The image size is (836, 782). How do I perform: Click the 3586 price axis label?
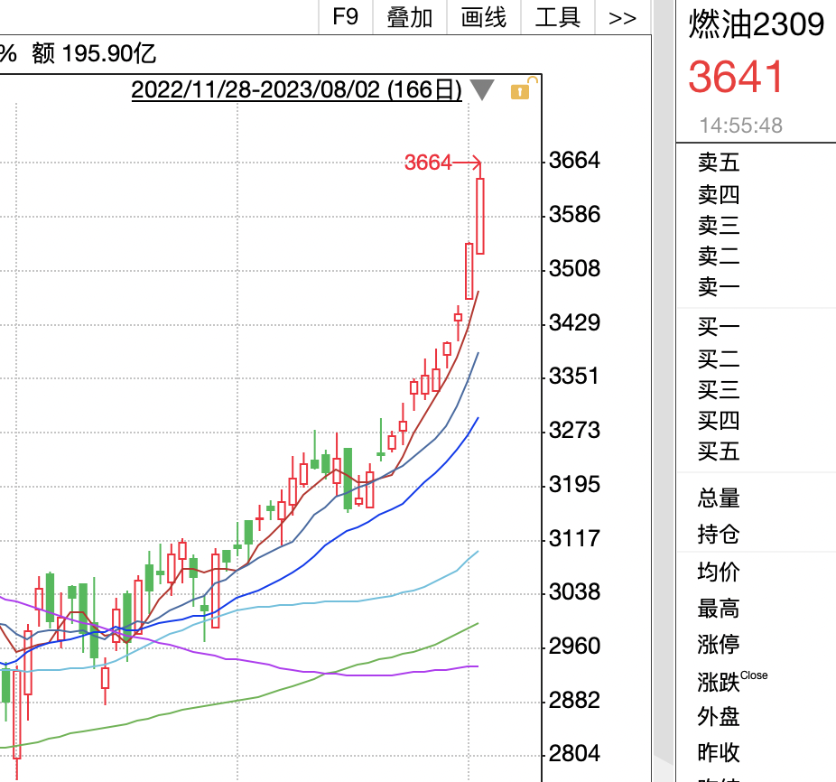coord(574,214)
